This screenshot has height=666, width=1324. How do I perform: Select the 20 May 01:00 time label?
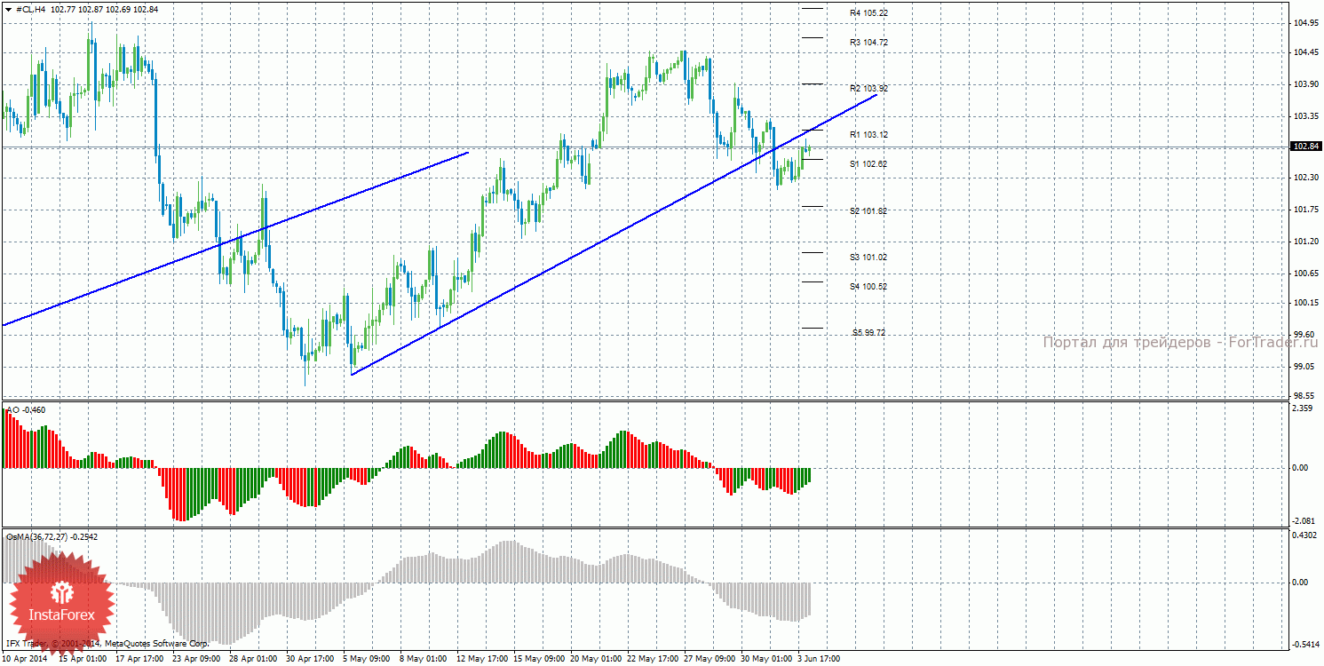coord(596,659)
